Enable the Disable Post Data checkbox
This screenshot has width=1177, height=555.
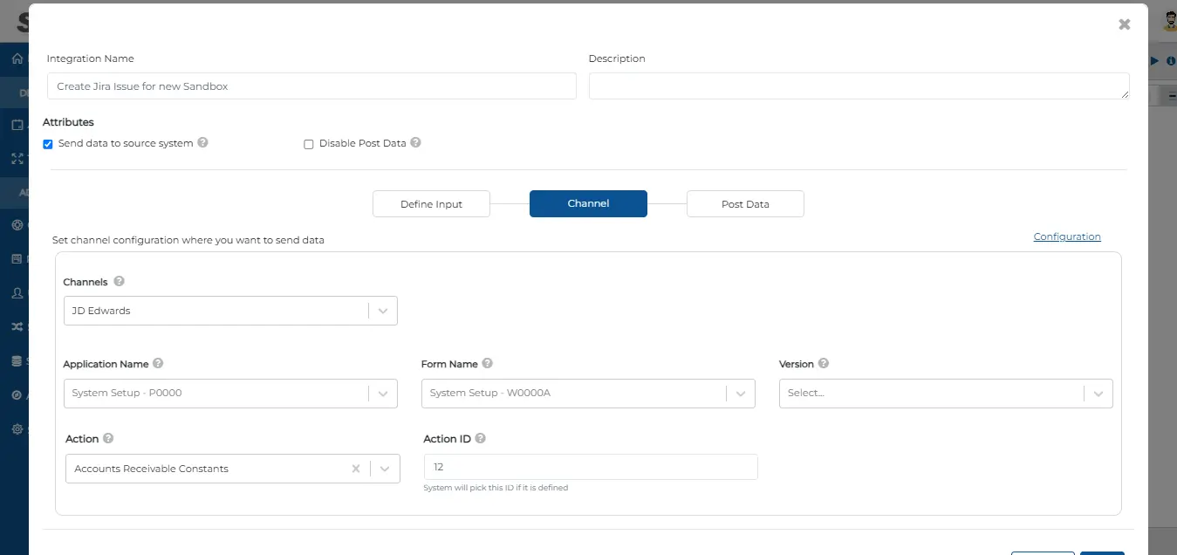click(x=308, y=144)
